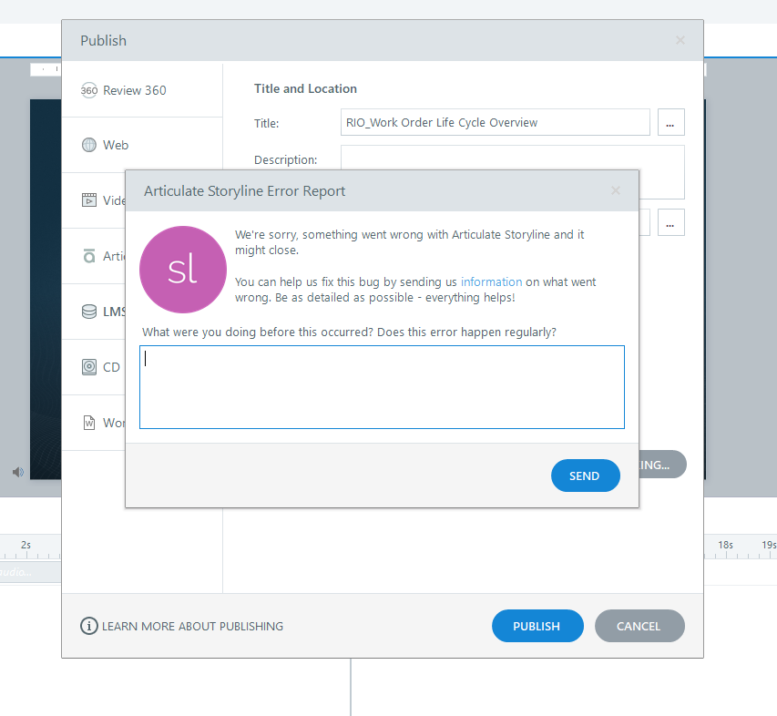The width and height of the screenshot is (777, 716).
Task: Click the Web globe icon
Action: (x=89, y=145)
